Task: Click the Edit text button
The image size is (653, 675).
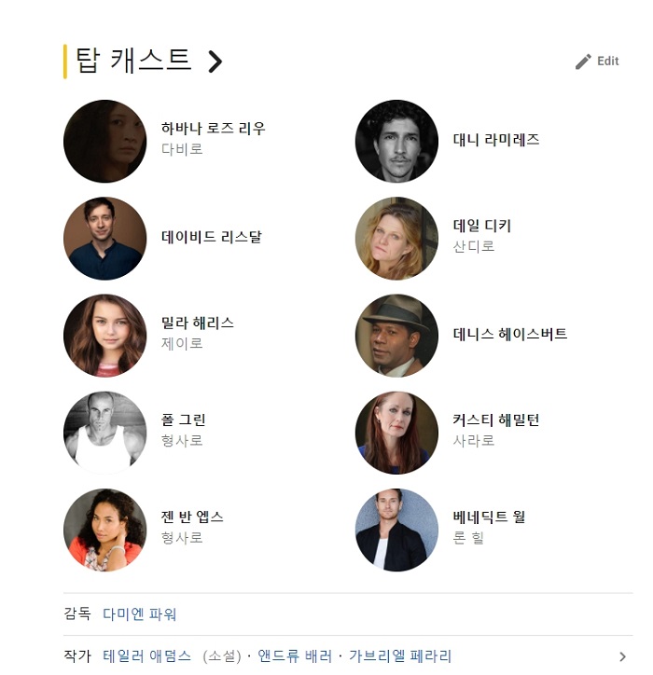Action: click(x=608, y=62)
